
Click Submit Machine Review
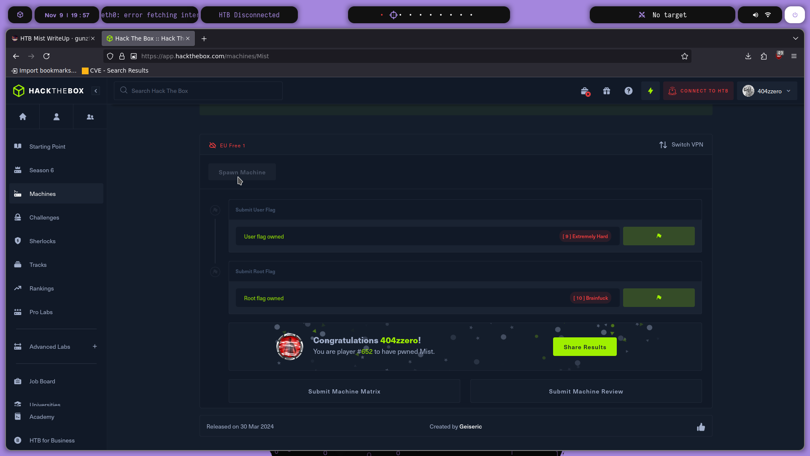(586, 391)
